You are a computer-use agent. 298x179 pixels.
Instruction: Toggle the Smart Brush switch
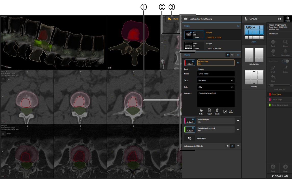[286, 61]
